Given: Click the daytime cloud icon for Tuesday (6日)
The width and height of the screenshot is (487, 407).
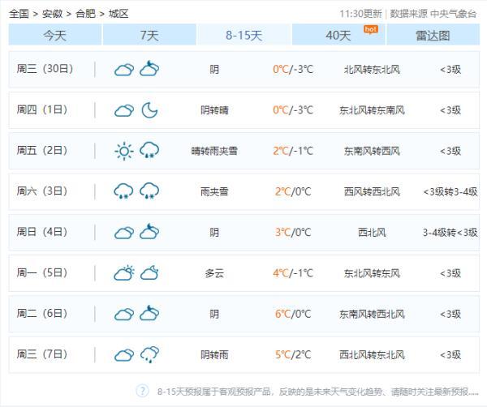Looking at the screenshot, I should tap(123, 314).
